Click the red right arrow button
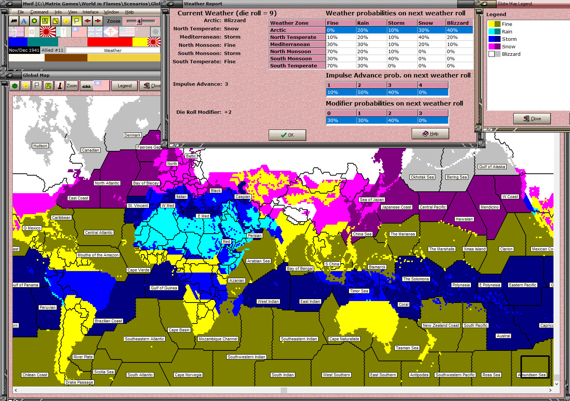The width and height of the screenshot is (570, 401). (x=98, y=21)
